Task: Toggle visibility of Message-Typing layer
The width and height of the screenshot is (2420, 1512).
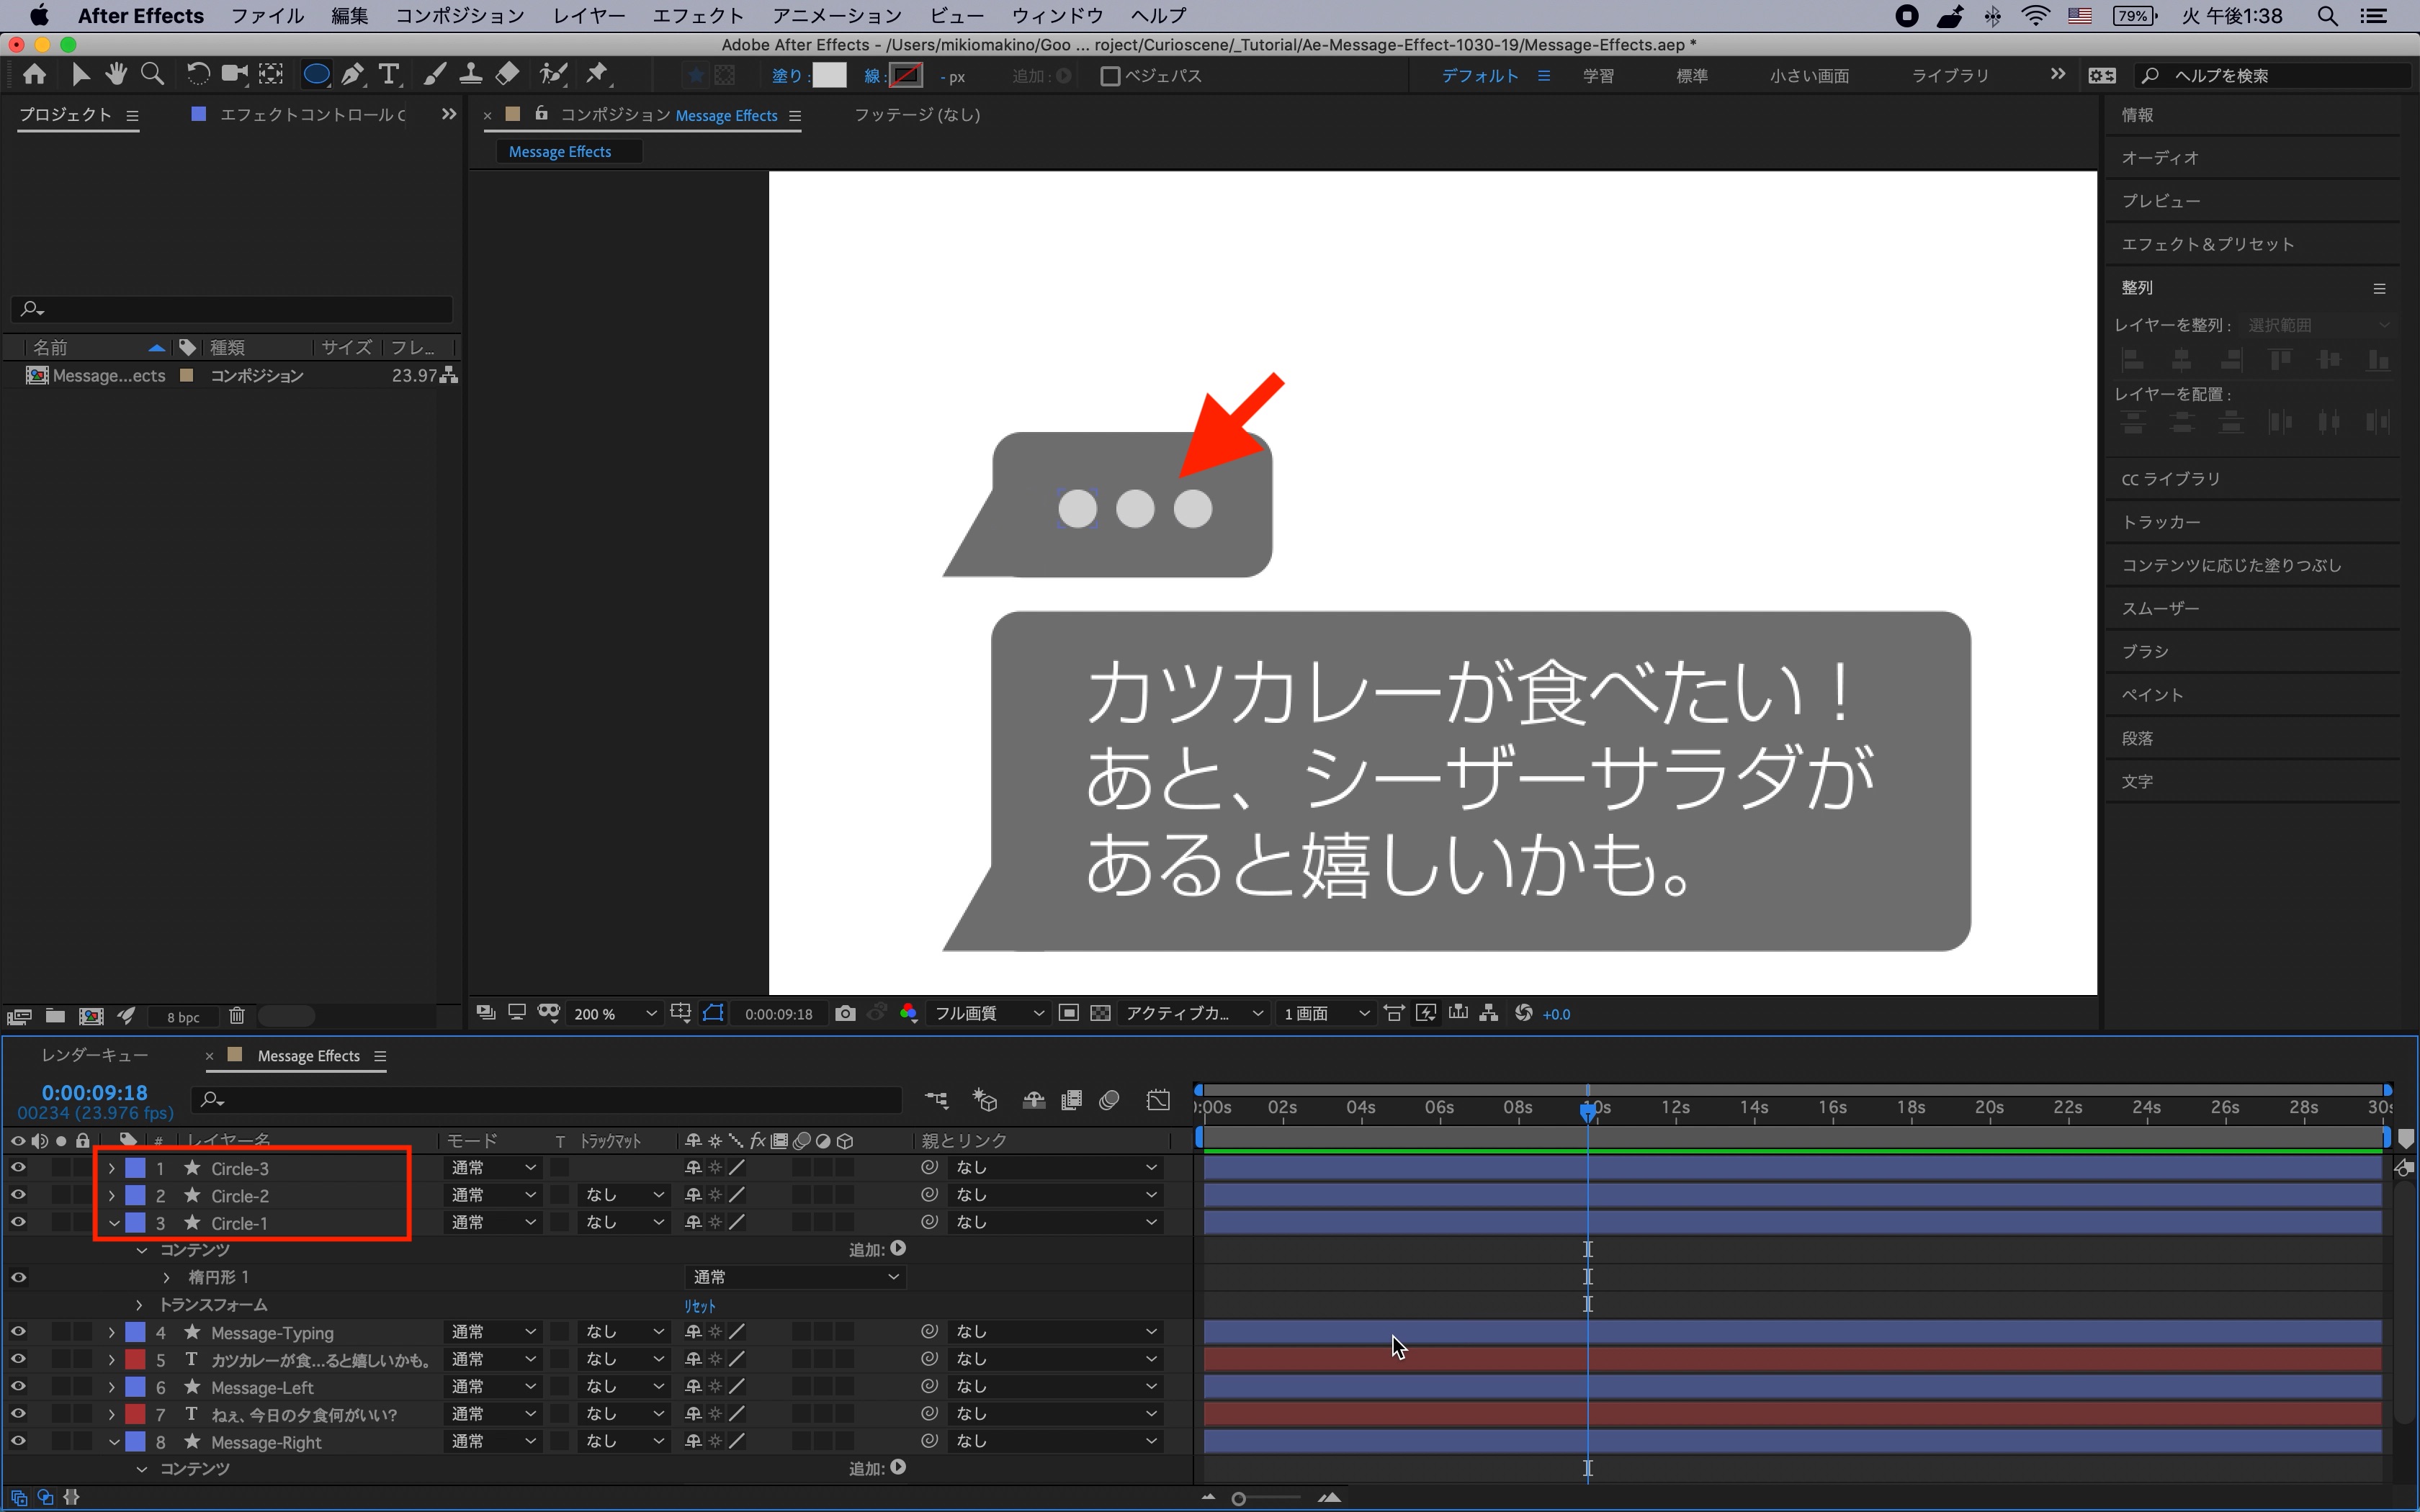Action: coord(18,1332)
